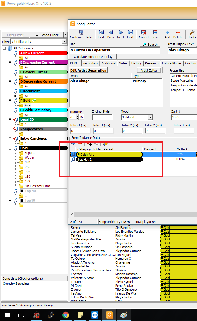Screen dimensions: 197x321
Task: Open the Unfiltered filter dropdown
Action: 64,42
